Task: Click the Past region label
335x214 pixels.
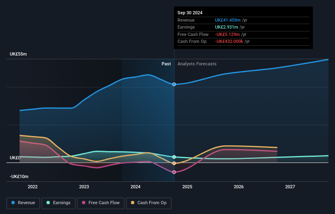Action: [x=166, y=64]
